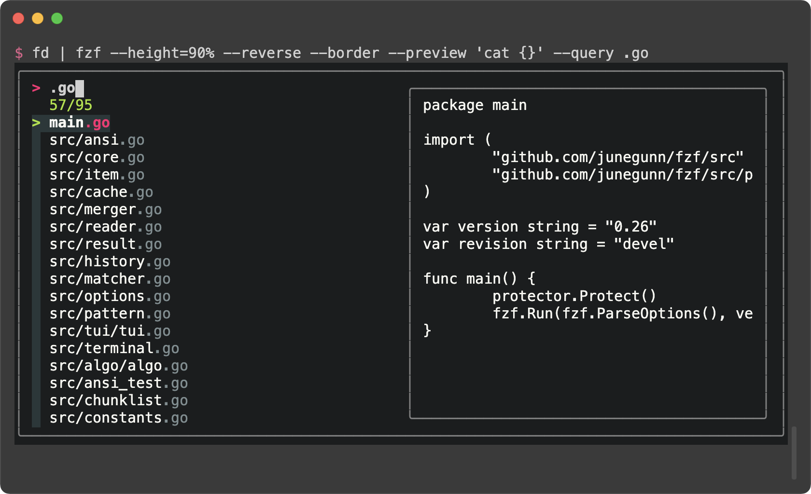Image resolution: width=811 pixels, height=494 pixels.
Task: Choose the src/history.go result
Action: click(x=110, y=262)
